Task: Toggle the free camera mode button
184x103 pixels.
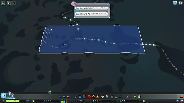Action: coord(182,101)
